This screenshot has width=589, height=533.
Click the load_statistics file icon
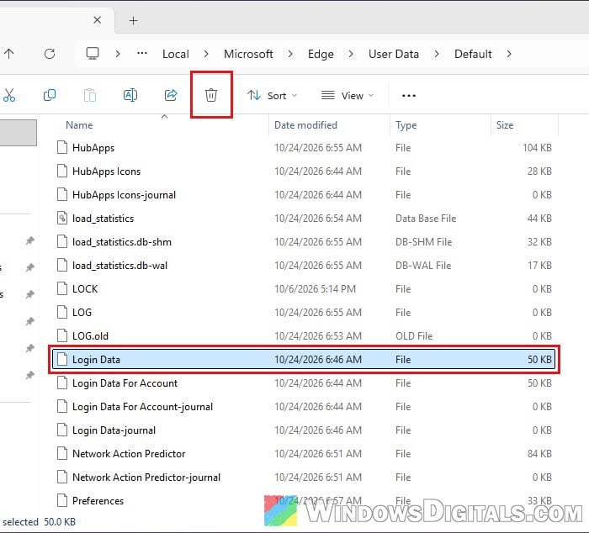tap(62, 218)
